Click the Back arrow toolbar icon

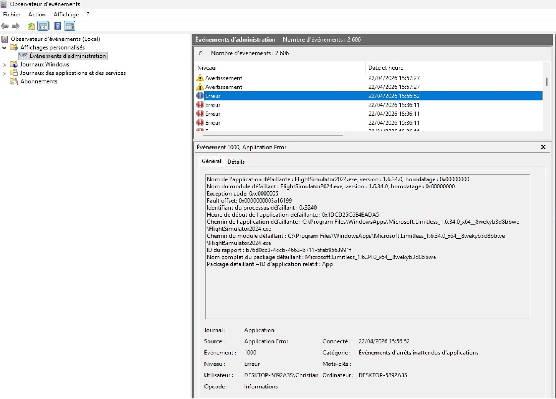point(5,26)
